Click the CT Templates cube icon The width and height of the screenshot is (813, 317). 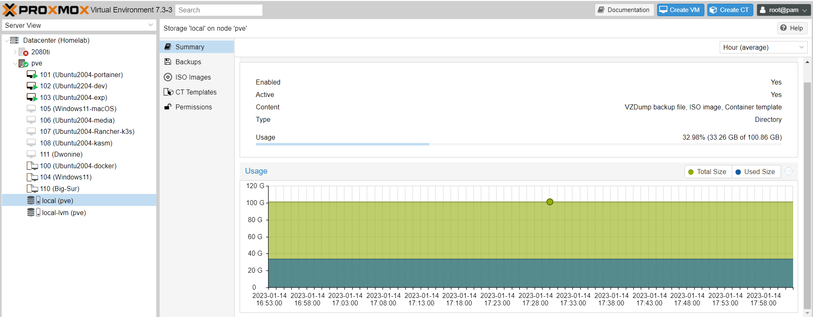[168, 92]
